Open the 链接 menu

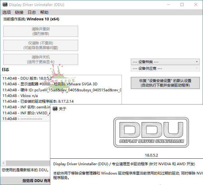pos(19,12)
